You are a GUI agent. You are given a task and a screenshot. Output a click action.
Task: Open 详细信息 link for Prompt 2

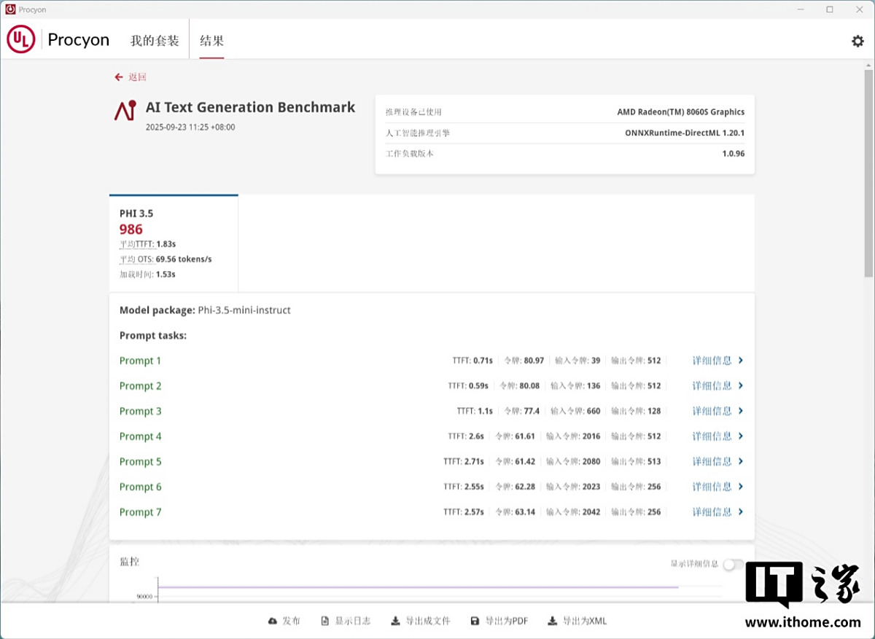coord(712,386)
